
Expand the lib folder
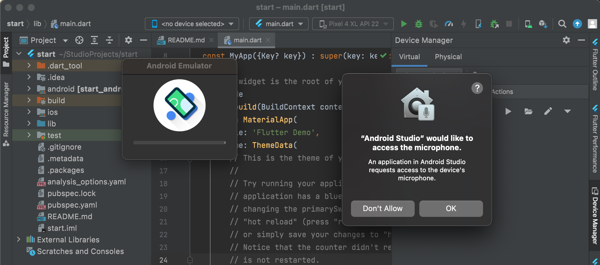click(29, 124)
